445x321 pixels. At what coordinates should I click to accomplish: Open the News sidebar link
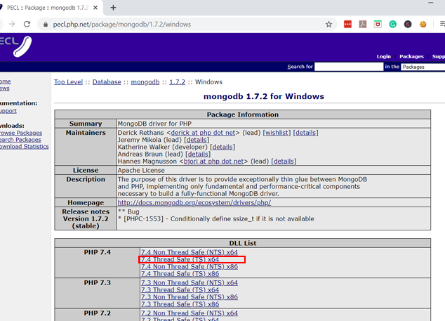[x=4, y=89]
